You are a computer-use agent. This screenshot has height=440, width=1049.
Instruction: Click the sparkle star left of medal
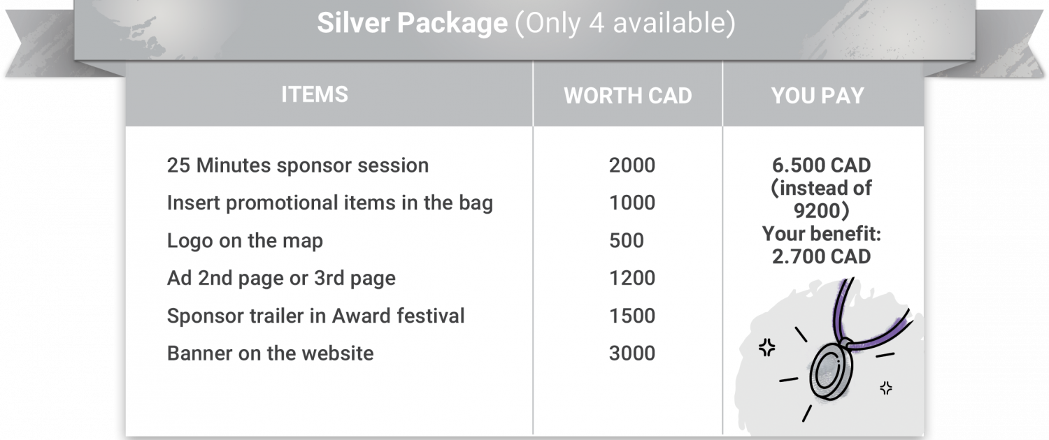[767, 347]
